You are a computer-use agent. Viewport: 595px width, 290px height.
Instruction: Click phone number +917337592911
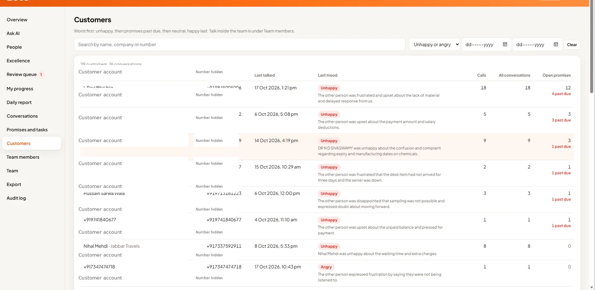pos(224,246)
